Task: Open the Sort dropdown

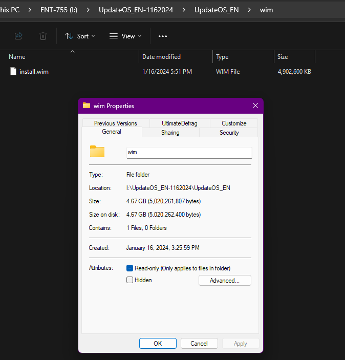Action: [80, 36]
